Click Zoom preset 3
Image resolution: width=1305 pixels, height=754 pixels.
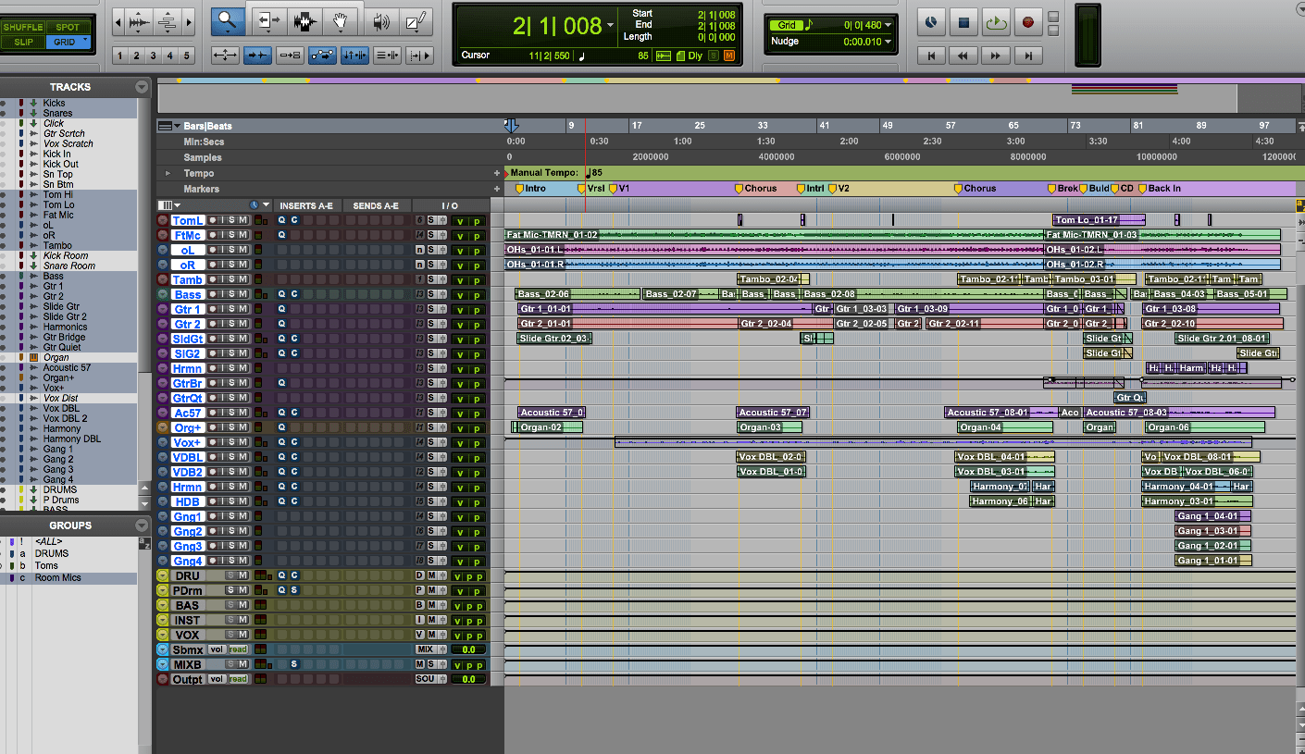pyautogui.click(x=153, y=54)
